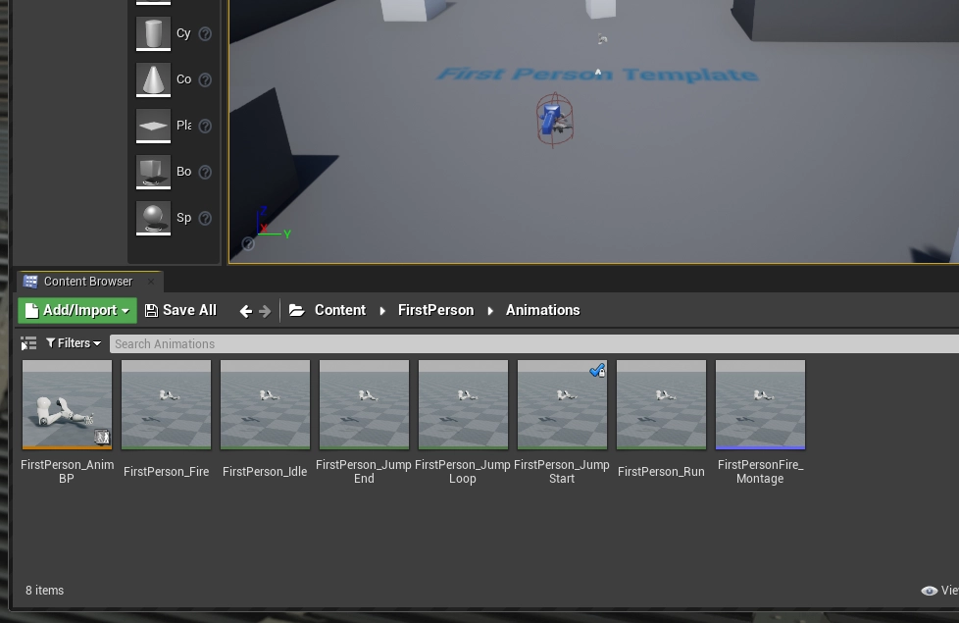The image size is (959, 623).
Task: Open the Add/Import dropdown
Action: (77, 310)
